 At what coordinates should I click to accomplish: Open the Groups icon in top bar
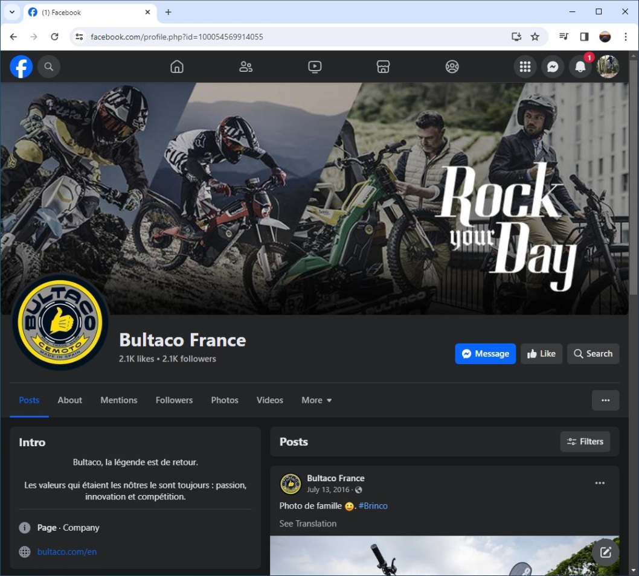point(452,66)
